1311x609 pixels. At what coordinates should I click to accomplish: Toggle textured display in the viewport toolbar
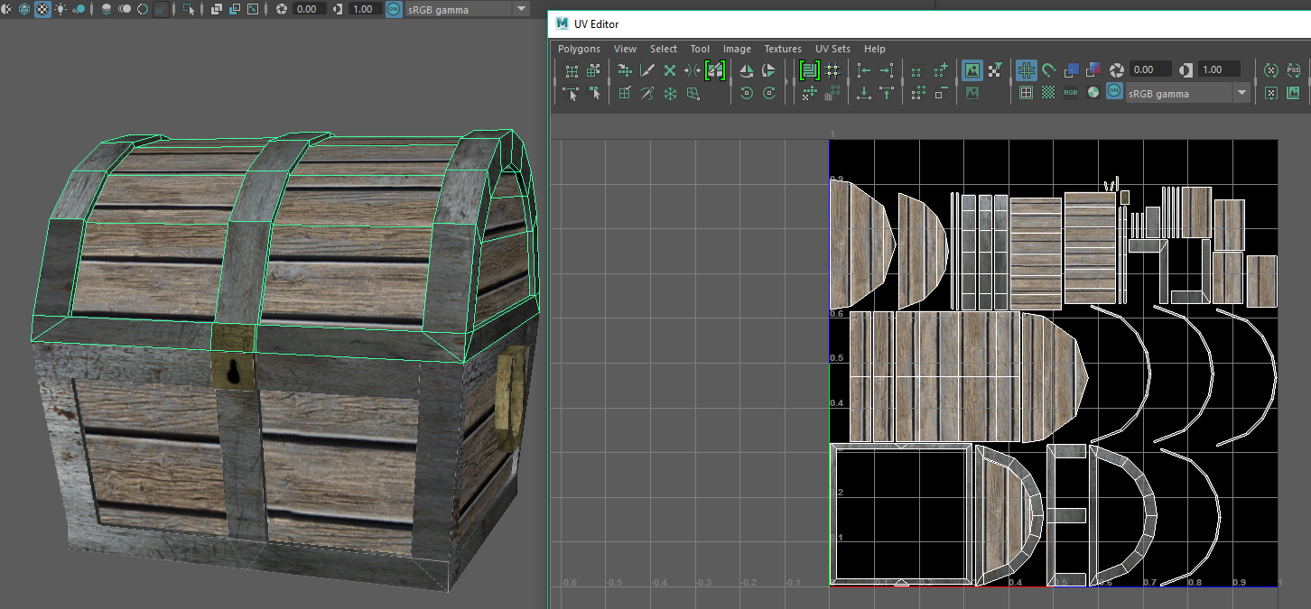click(42, 9)
